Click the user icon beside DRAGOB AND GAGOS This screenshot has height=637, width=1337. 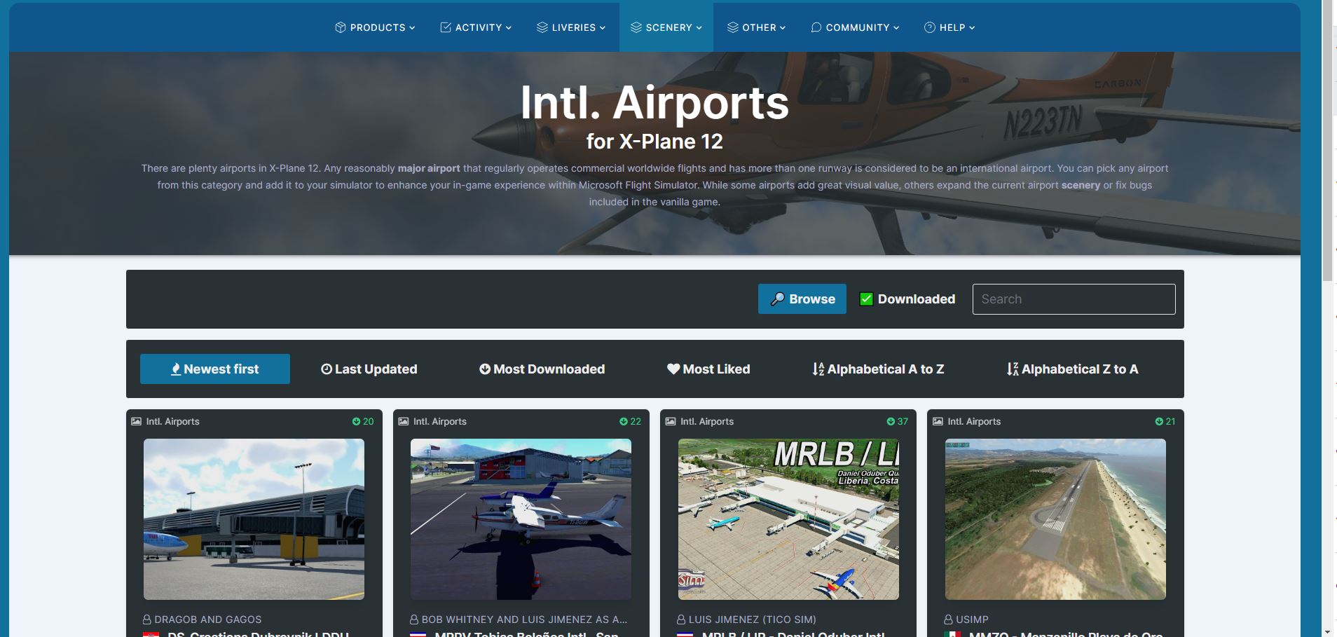(x=147, y=619)
